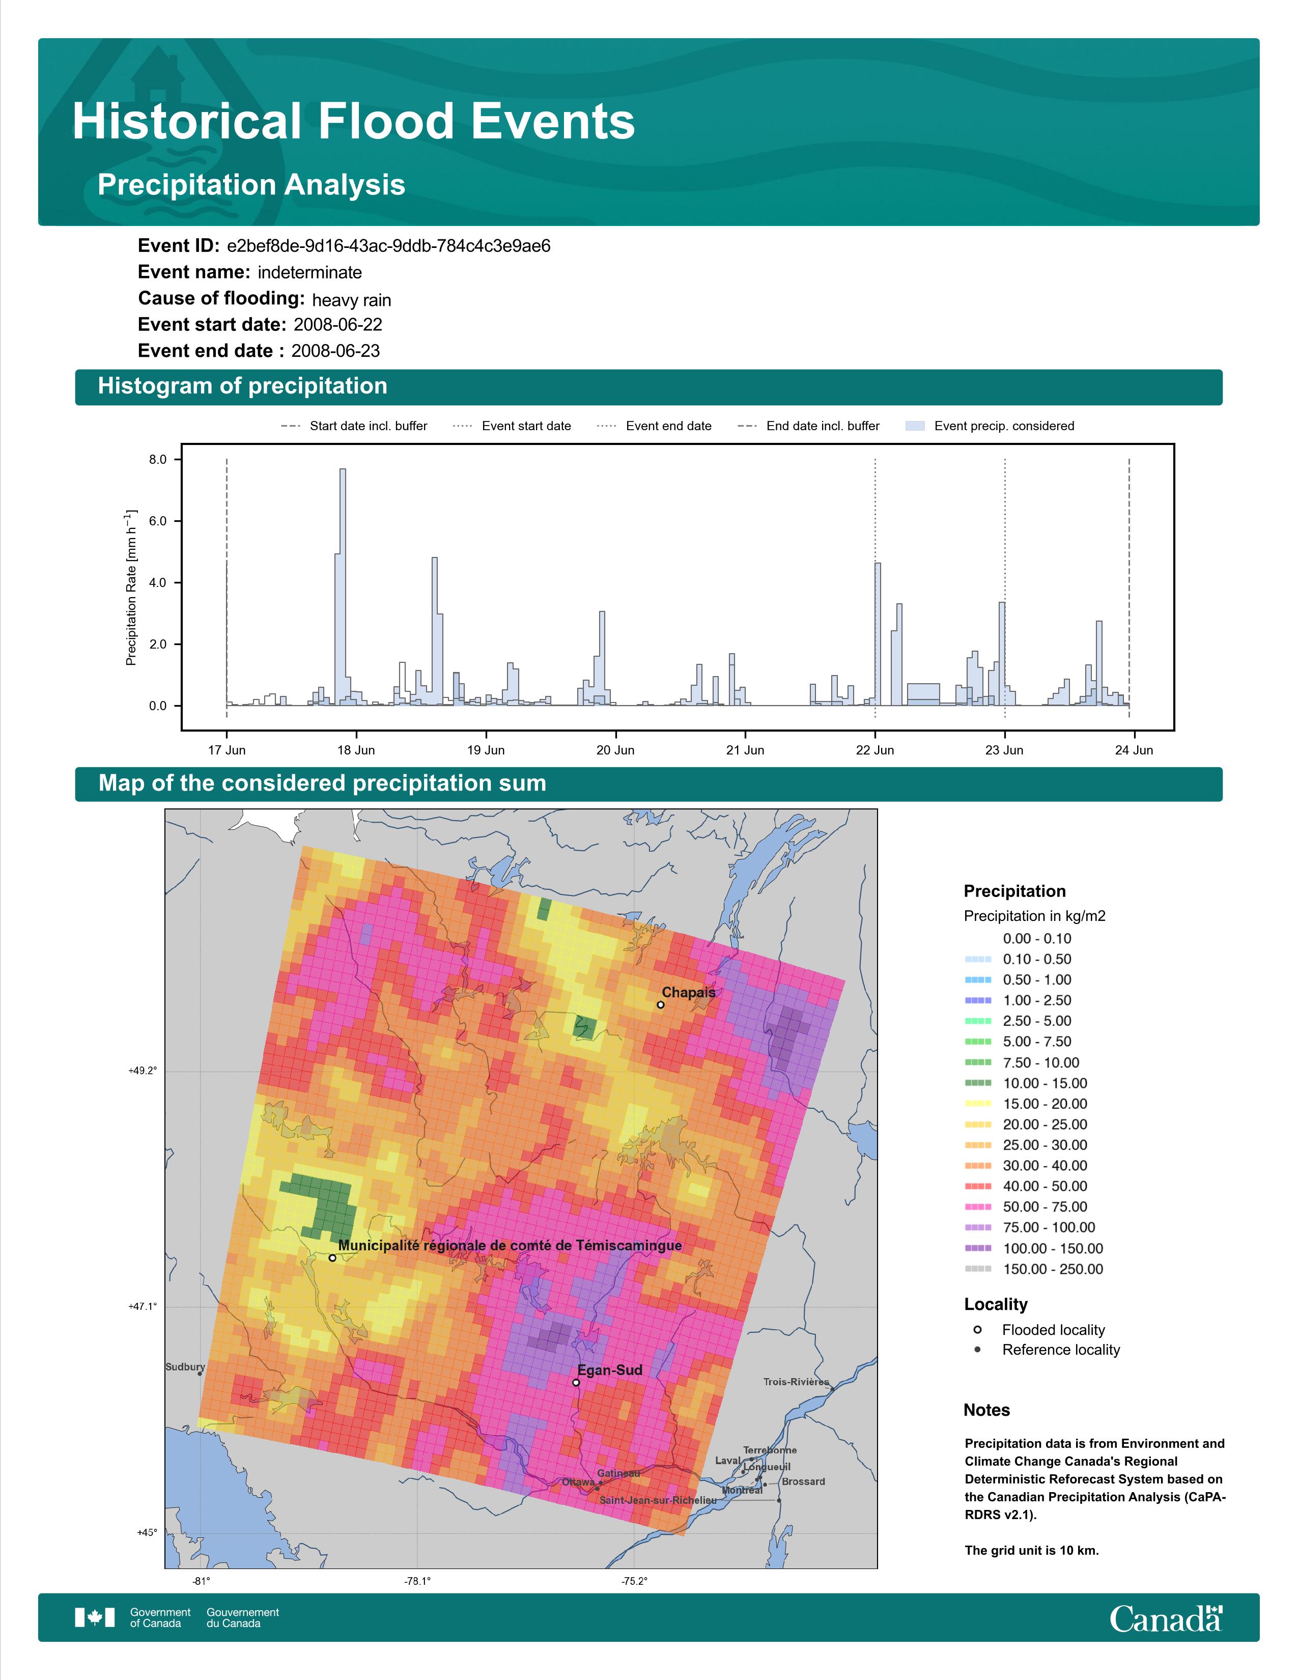Click the 15.00 - 20.00 precipitation swatch
Viewport: 1298px width, 1680px height.
(x=977, y=1104)
